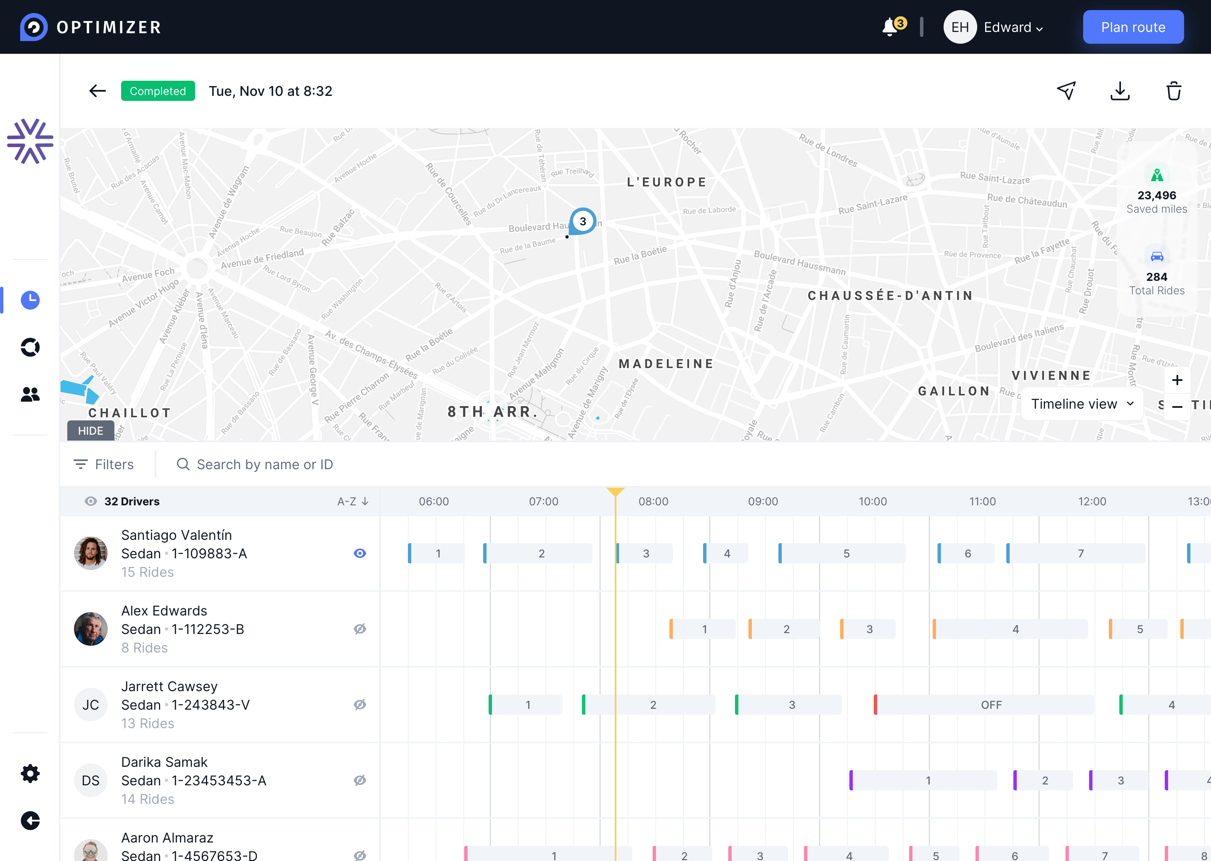
Task: Go back using the left arrow
Action: click(x=97, y=91)
